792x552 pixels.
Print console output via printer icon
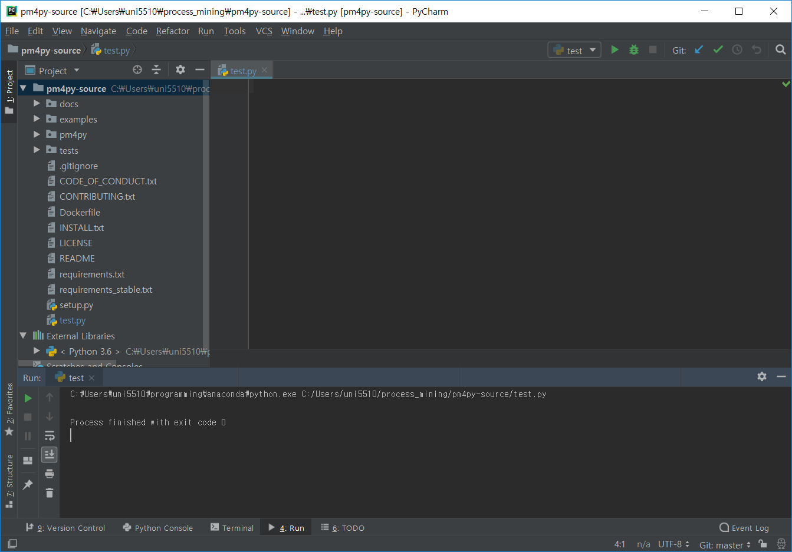pos(50,473)
